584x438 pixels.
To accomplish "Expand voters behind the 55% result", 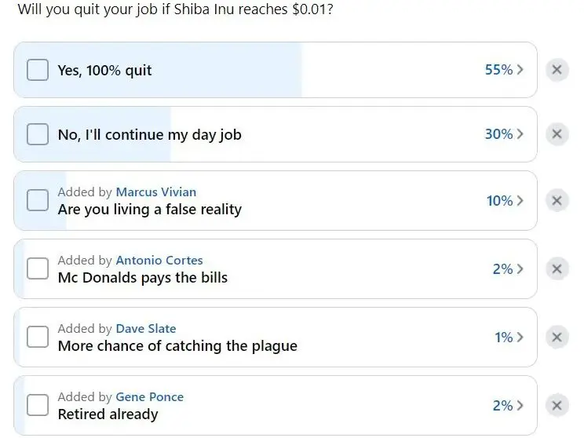I will (504, 70).
